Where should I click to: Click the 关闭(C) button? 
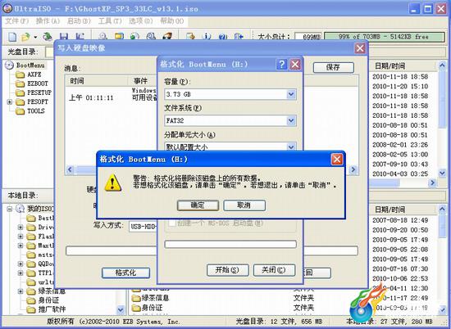(274, 270)
